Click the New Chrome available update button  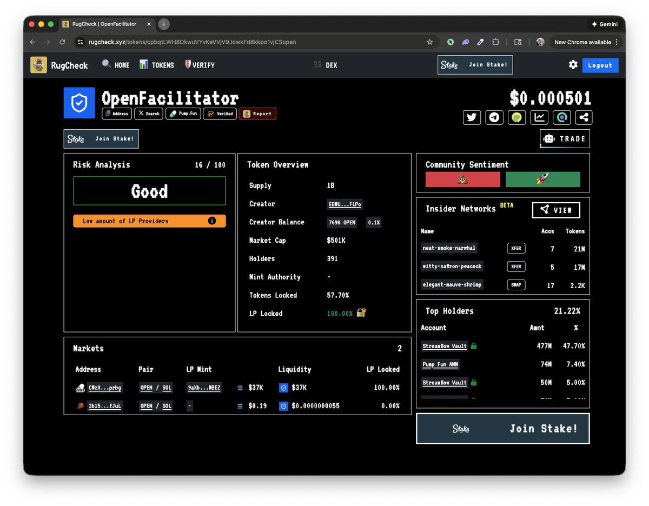click(x=586, y=42)
